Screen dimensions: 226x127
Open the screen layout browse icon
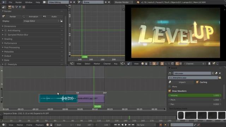(44, 2)
